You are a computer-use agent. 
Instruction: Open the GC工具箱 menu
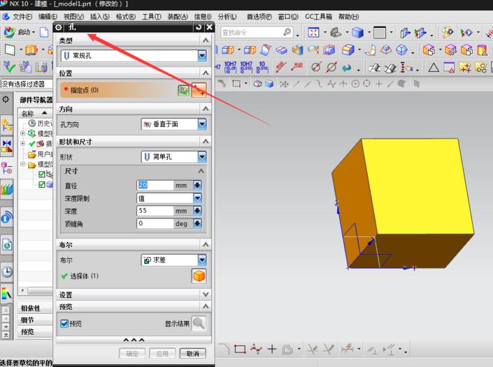tap(317, 16)
